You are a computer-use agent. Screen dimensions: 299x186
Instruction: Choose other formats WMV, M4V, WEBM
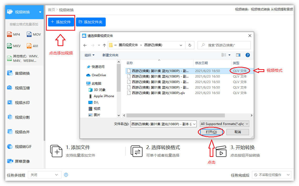[23, 58]
